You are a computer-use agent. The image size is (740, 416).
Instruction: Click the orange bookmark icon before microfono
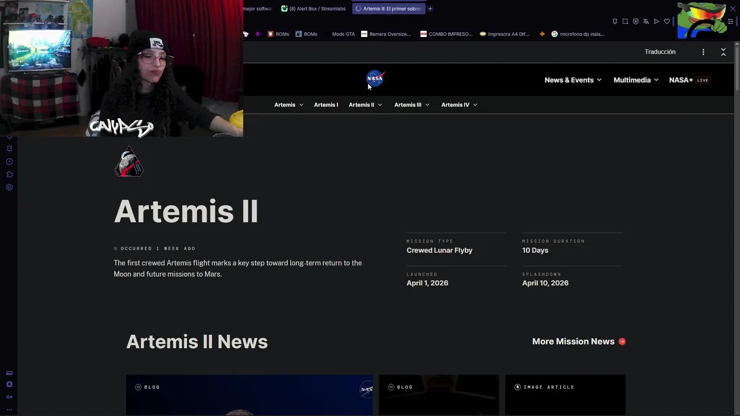coord(542,34)
